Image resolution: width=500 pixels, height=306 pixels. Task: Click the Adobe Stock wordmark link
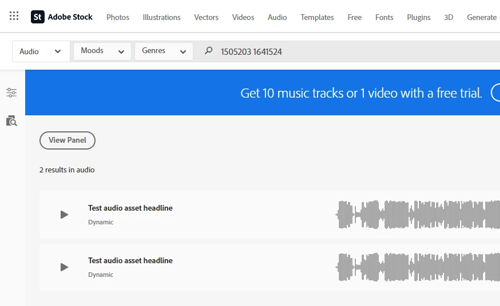click(x=70, y=17)
